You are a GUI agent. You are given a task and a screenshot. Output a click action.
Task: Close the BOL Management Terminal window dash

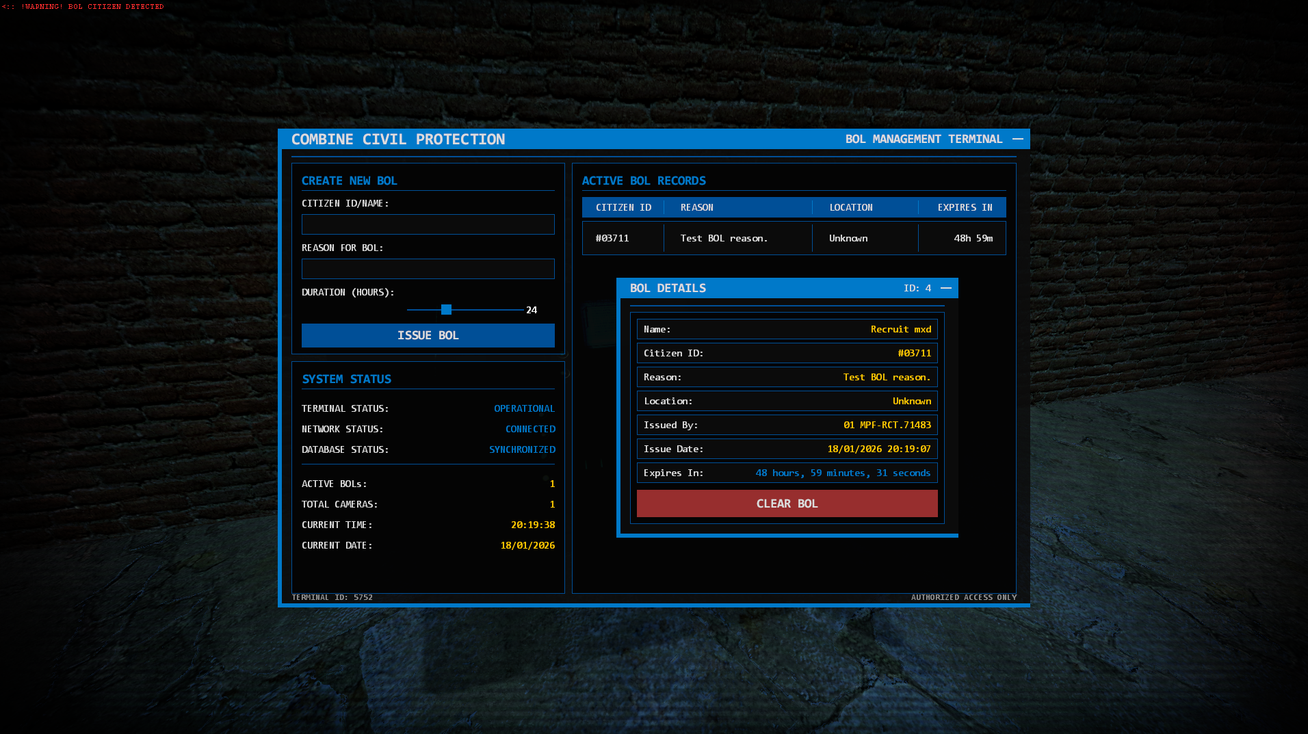click(1018, 139)
